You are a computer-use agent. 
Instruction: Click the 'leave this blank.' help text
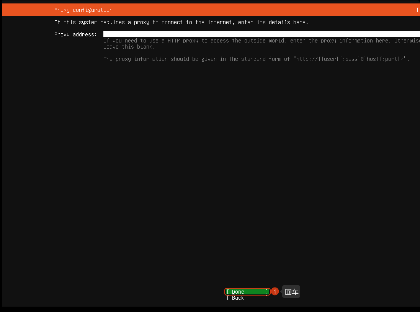(129, 47)
